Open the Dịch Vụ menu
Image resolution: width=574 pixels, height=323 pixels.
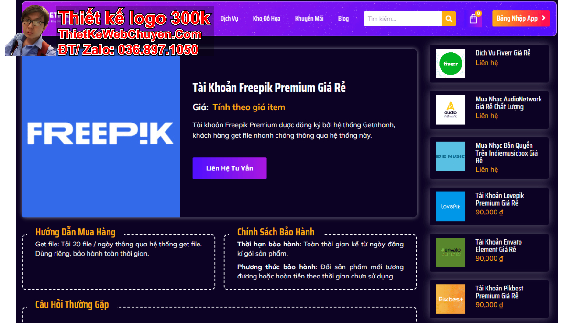pos(229,19)
